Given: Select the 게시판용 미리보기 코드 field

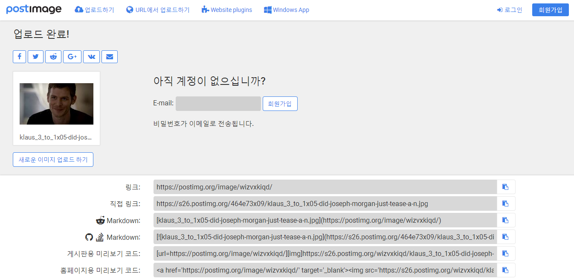Looking at the screenshot, I should coord(325,253).
